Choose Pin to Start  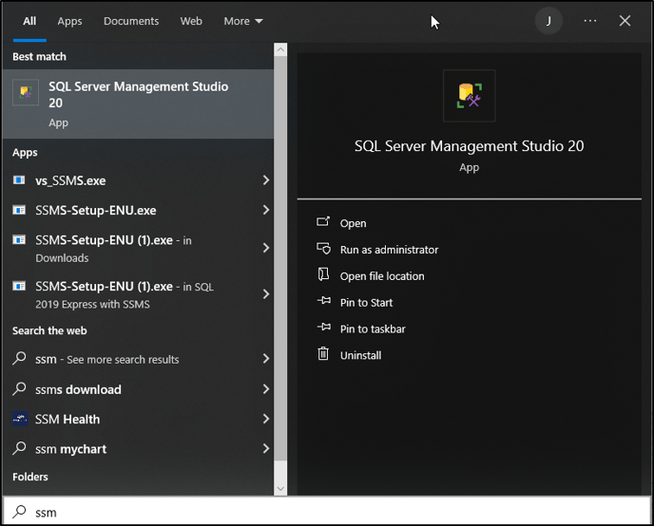click(x=366, y=302)
